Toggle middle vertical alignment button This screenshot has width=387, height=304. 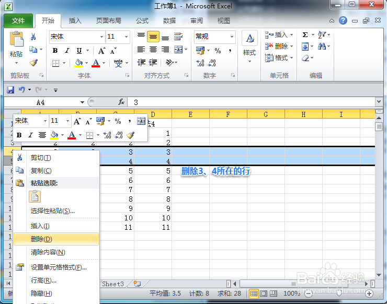pyautogui.click(x=153, y=37)
